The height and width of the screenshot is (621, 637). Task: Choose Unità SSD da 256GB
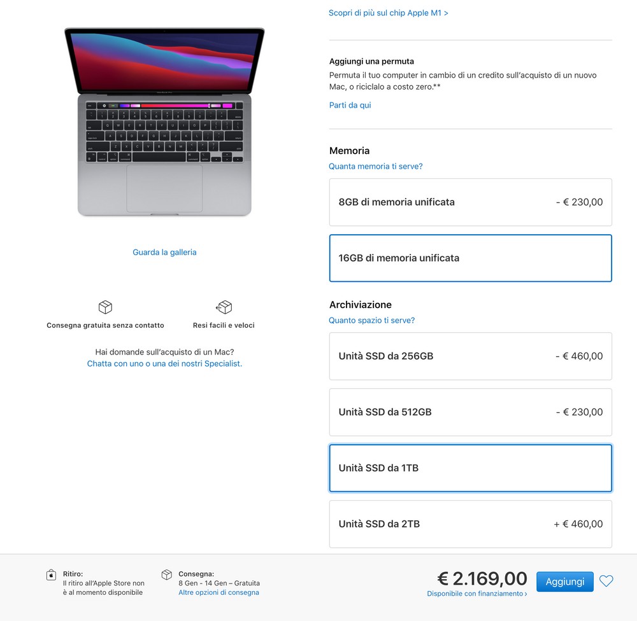point(471,356)
